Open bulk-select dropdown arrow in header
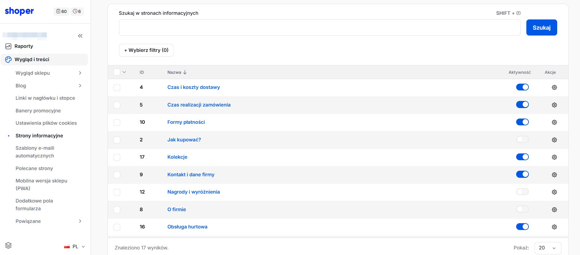 pos(124,72)
